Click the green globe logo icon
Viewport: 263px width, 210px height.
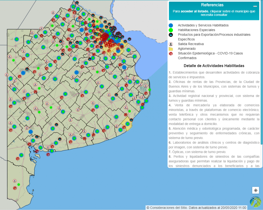coord(256,202)
